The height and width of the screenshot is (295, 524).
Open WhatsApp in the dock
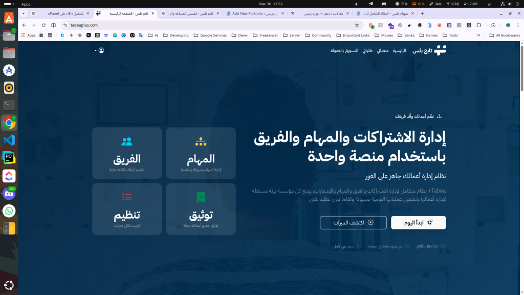pos(9,210)
